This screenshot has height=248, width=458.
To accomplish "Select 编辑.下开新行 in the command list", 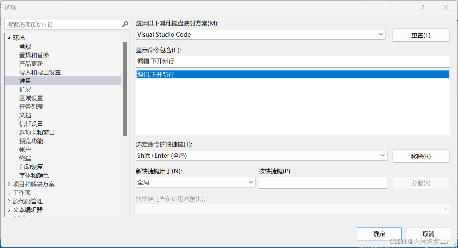I will 293,75.
